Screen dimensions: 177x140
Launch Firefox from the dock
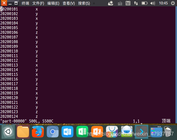[x=38, y=132]
